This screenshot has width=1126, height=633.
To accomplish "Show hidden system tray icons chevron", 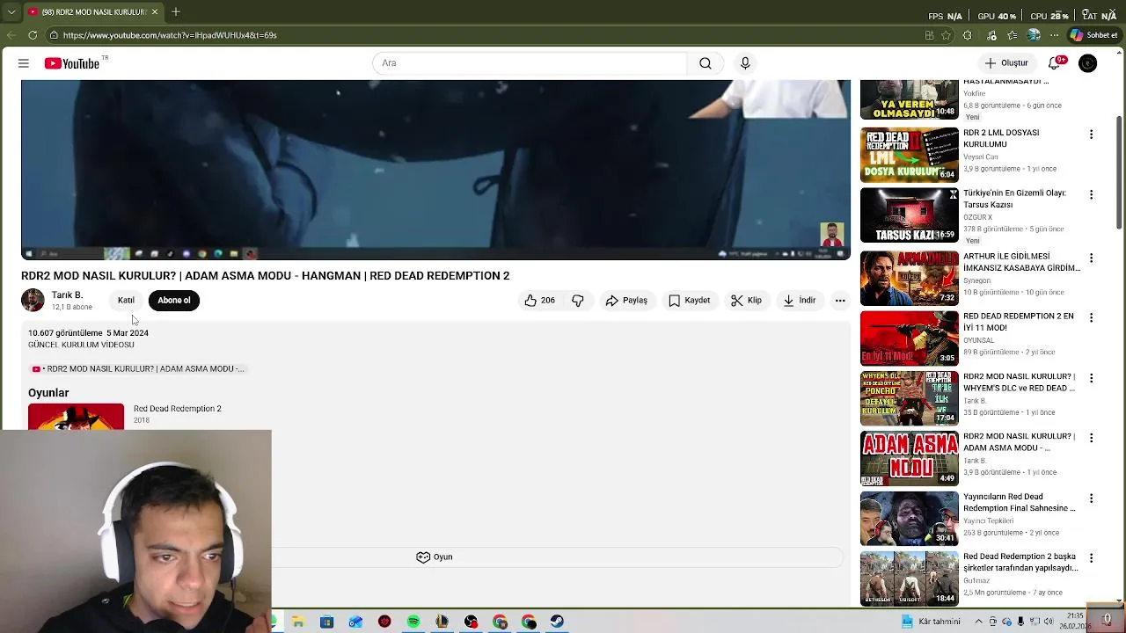I will coord(979,622).
